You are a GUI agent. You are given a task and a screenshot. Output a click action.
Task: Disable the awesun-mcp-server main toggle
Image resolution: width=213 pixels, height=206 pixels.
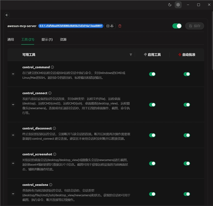[177, 26]
